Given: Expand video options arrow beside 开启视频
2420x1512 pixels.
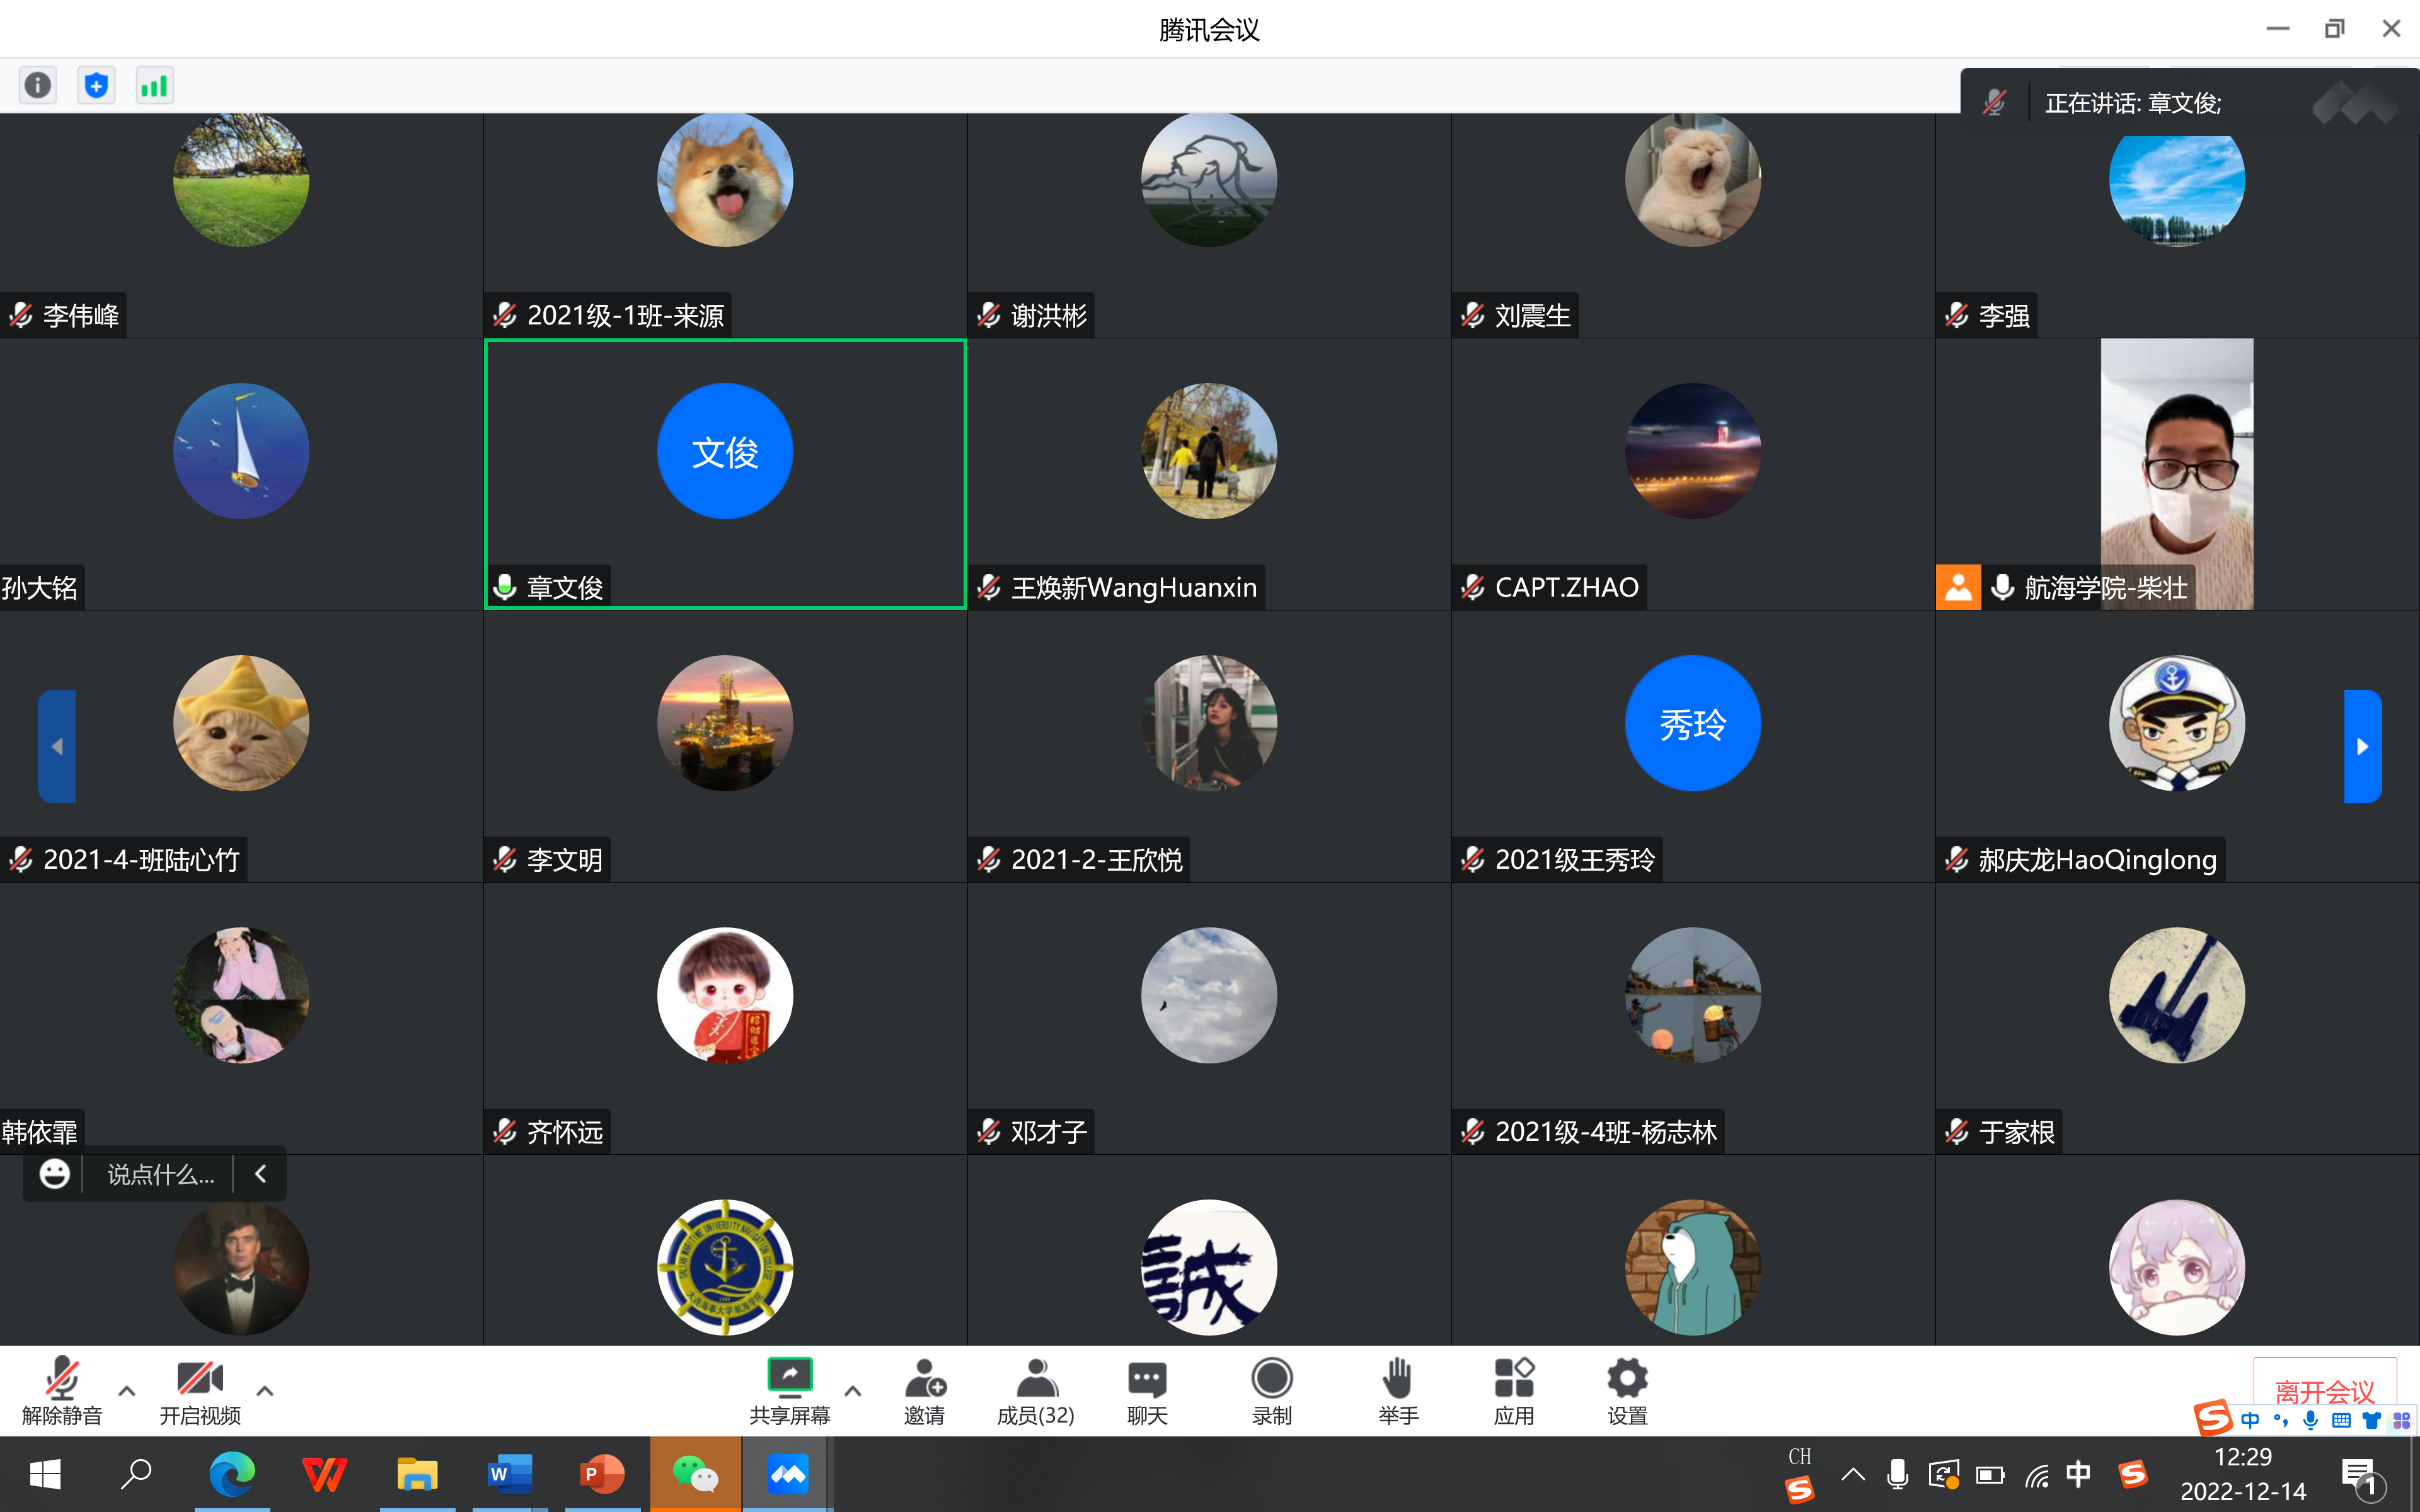Looking at the screenshot, I should pyautogui.click(x=265, y=1391).
